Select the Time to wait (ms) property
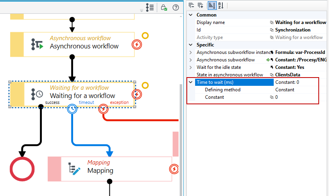 234,82
